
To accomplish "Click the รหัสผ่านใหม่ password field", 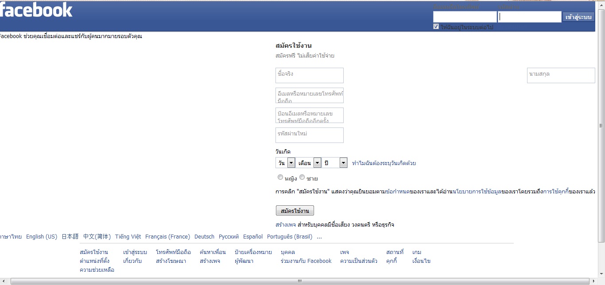I will [x=310, y=135].
